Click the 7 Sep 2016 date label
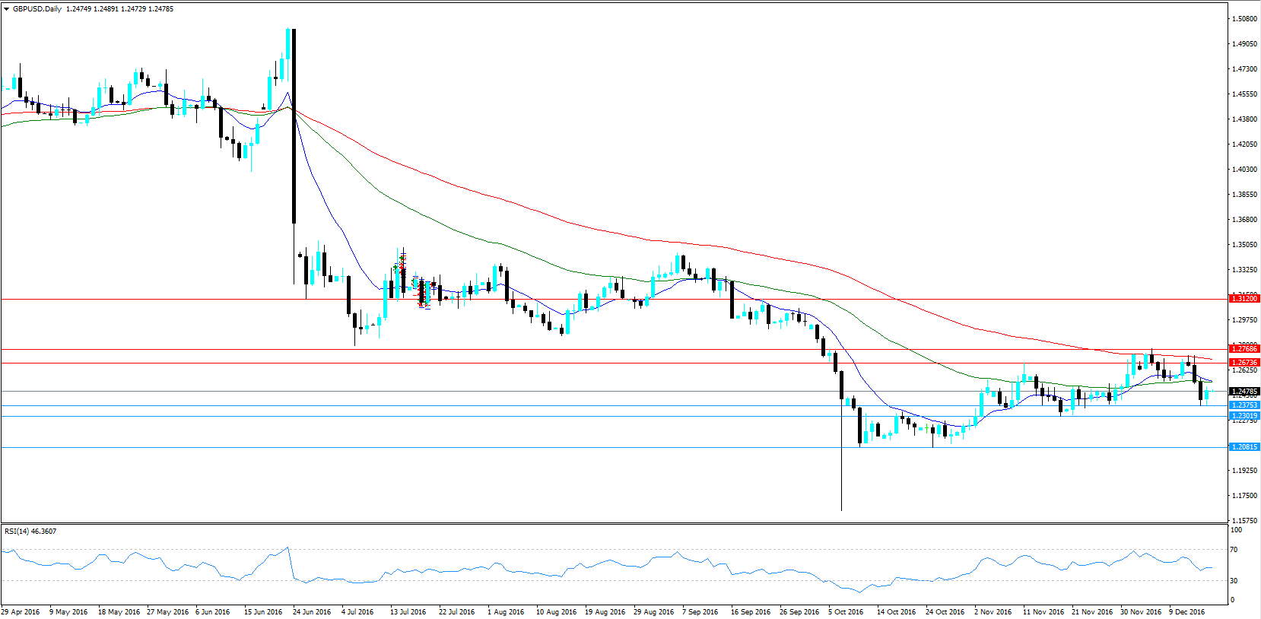Viewport: 1261px width, 619px height. 700,611
